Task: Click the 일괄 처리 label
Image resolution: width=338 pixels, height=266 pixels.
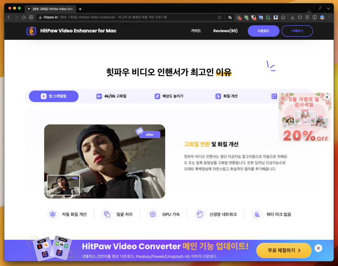Action: [x=125, y=214]
